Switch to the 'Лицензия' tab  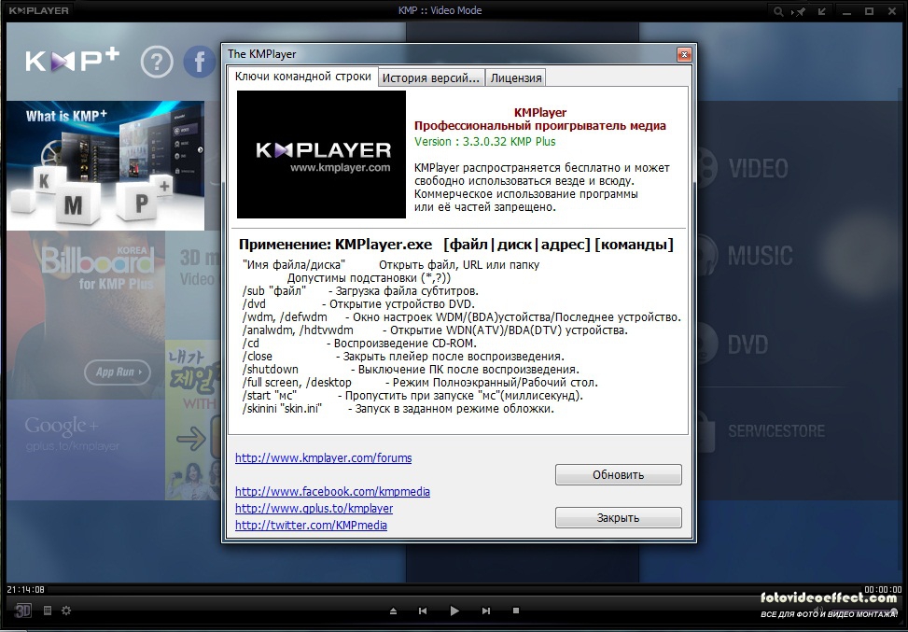(516, 78)
